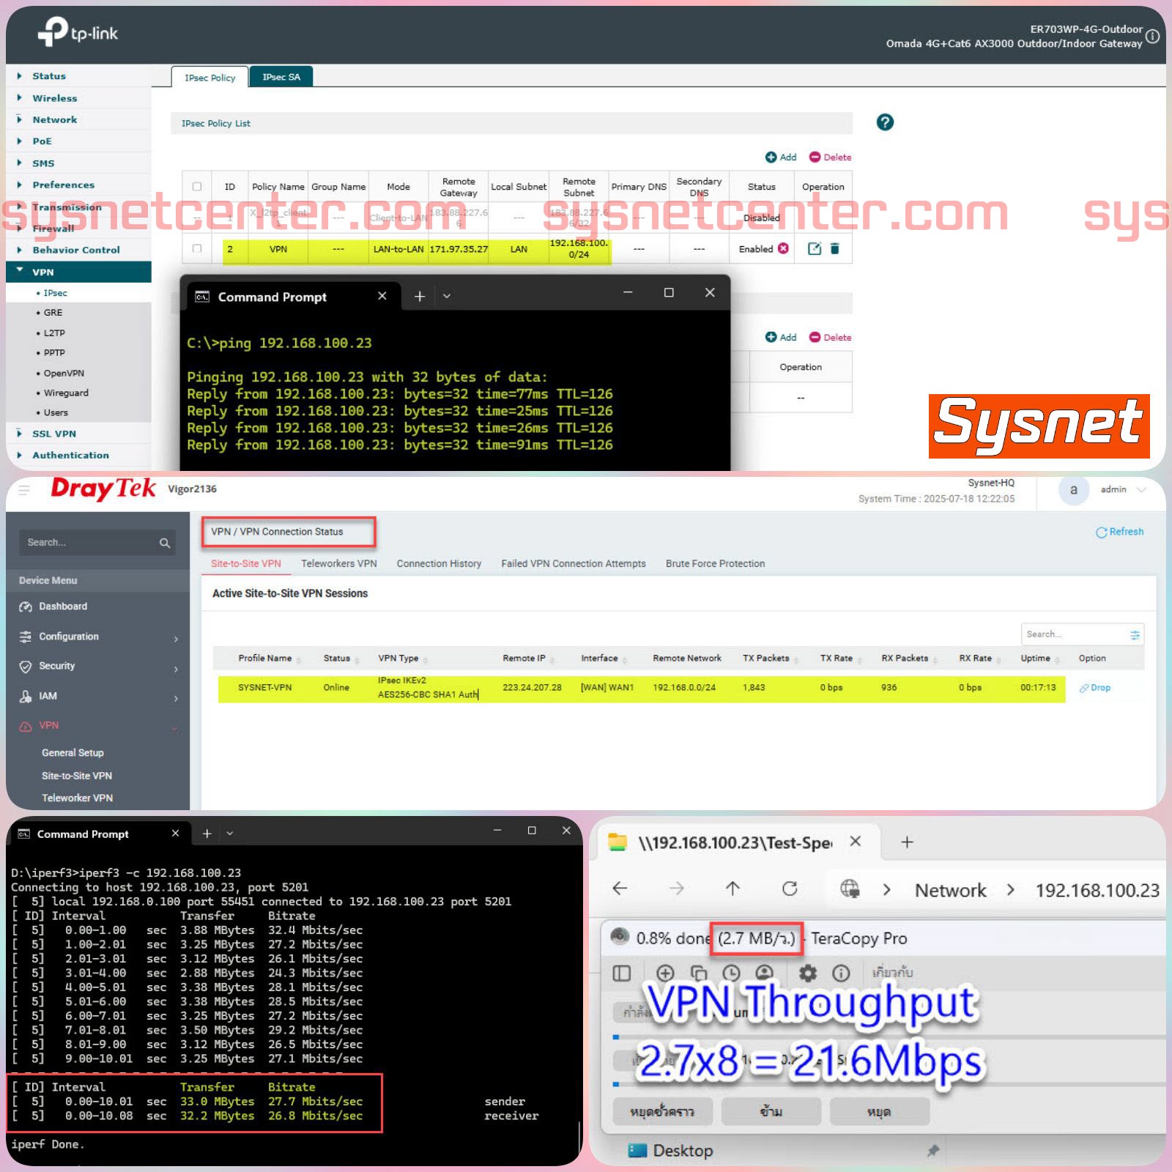Expand the SSL VPN menu section
Screen dimensions: 1172x1172
pos(53,434)
